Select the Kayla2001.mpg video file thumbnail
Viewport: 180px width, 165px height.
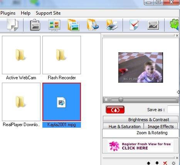[x=62, y=102]
